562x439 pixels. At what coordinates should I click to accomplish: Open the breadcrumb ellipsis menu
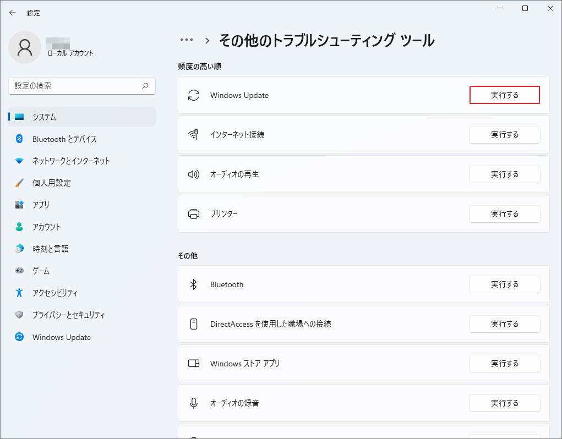tap(187, 39)
